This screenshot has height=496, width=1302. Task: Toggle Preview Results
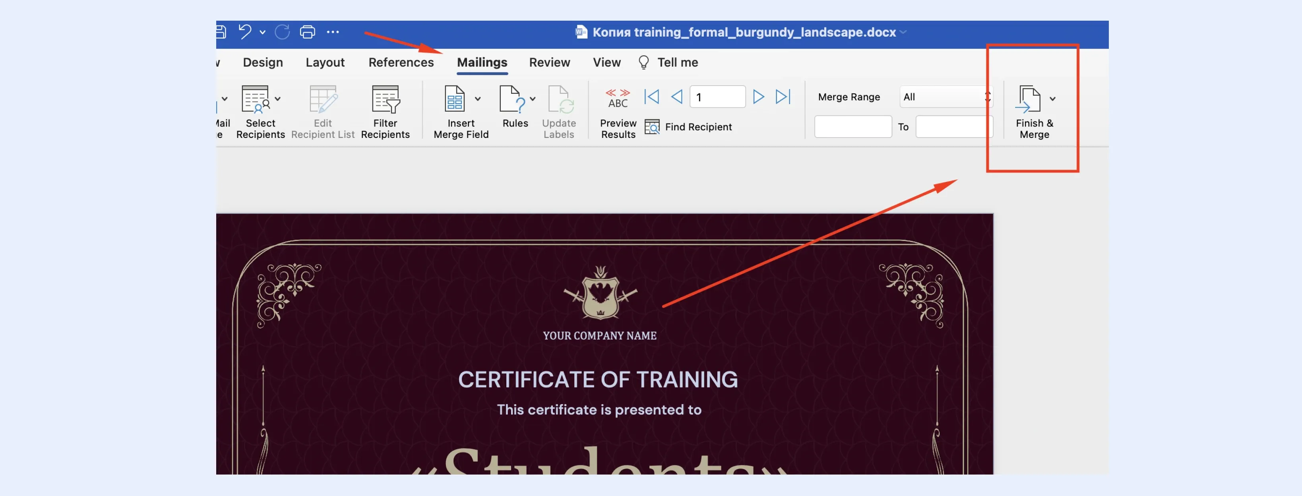(x=618, y=114)
